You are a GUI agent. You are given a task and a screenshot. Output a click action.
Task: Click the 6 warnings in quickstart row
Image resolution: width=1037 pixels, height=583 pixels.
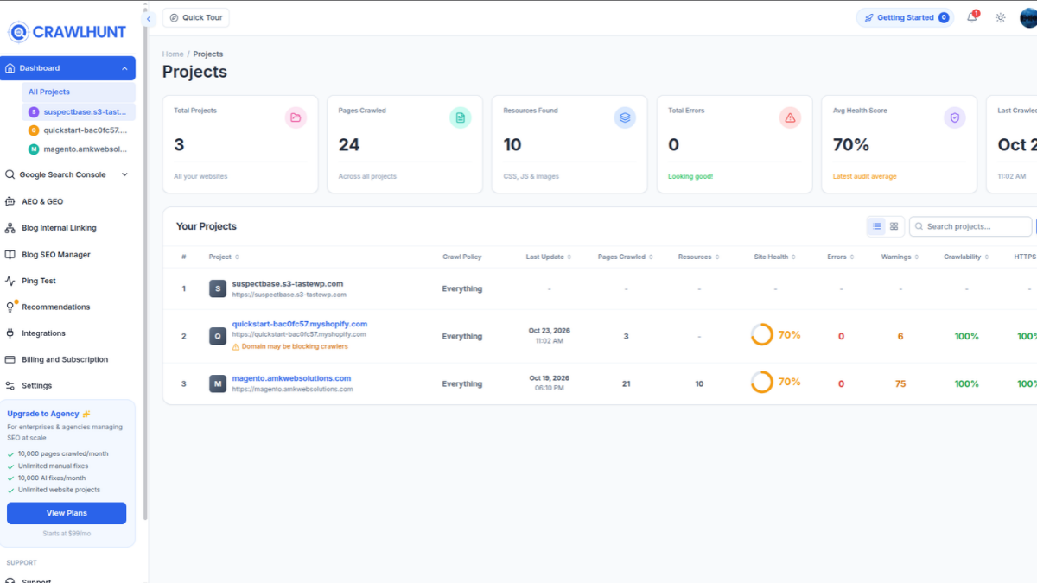click(900, 337)
